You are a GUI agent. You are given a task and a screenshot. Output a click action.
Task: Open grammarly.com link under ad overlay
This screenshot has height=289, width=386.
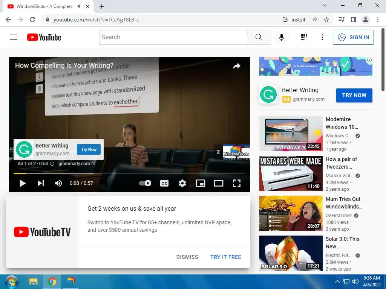coord(76,164)
